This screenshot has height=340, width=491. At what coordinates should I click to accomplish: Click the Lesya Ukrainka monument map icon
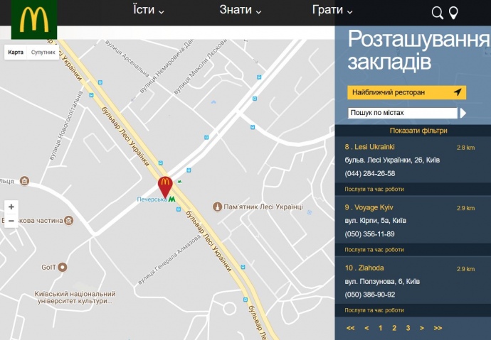218,206
